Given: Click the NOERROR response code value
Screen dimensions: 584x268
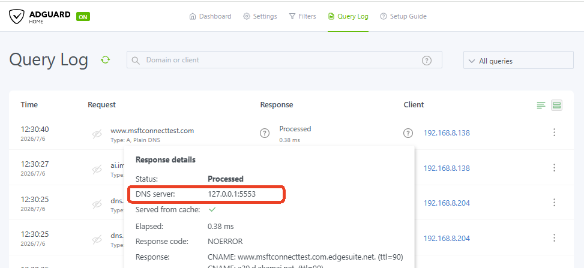Looking at the screenshot, I should (x=225, y=242).
